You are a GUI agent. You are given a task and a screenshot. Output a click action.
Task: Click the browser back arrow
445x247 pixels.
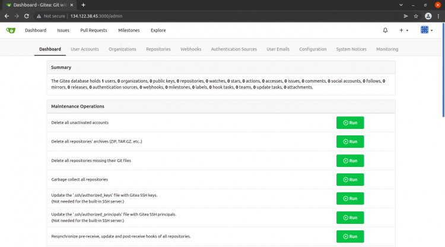click(x=7, y=16)
